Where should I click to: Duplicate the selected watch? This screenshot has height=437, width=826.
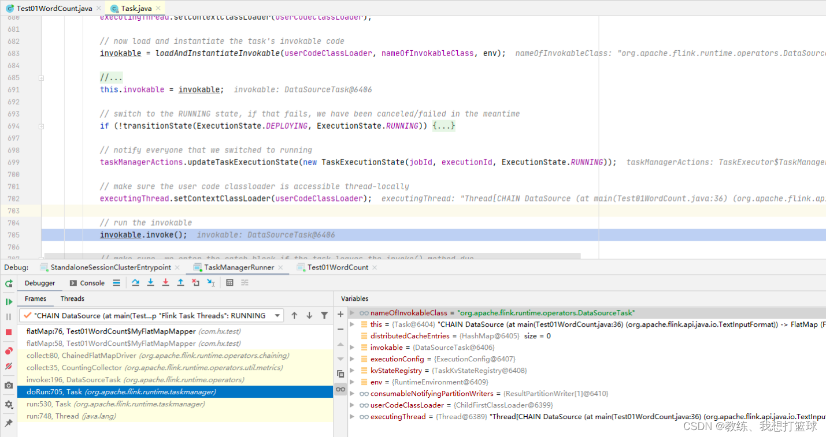(x=340, y=374)
